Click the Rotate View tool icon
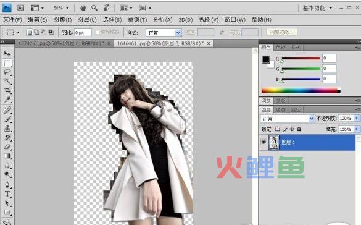The height and width of the screenshot is (225, 361). click(106, 8)
